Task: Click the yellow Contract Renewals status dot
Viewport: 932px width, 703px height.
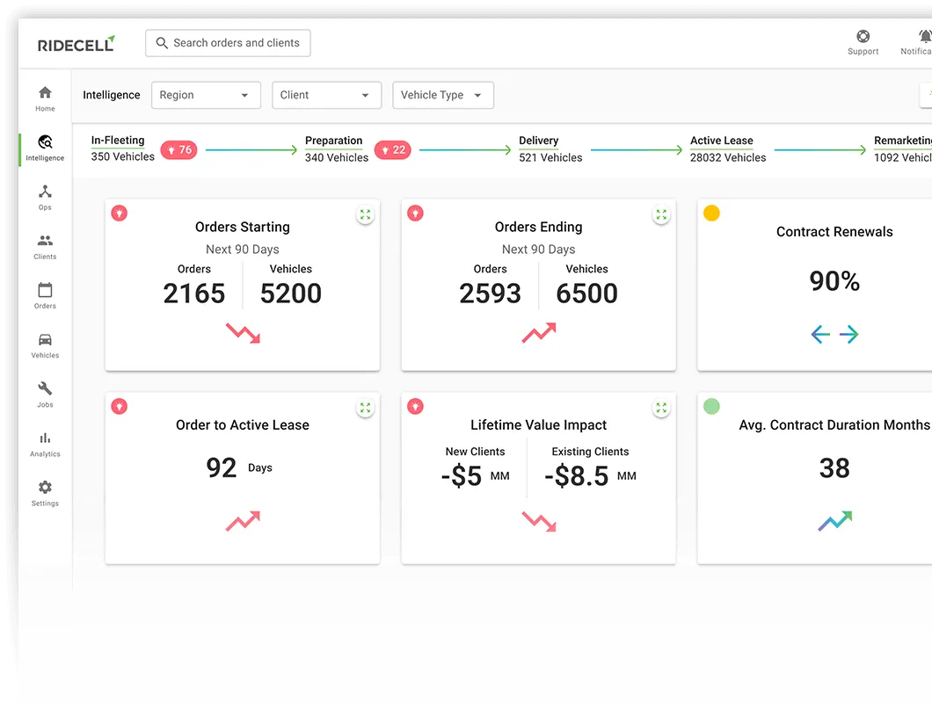Action: pyautogui.click(x=711, y=213)
